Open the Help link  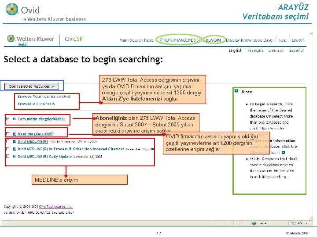click(282, 40)
